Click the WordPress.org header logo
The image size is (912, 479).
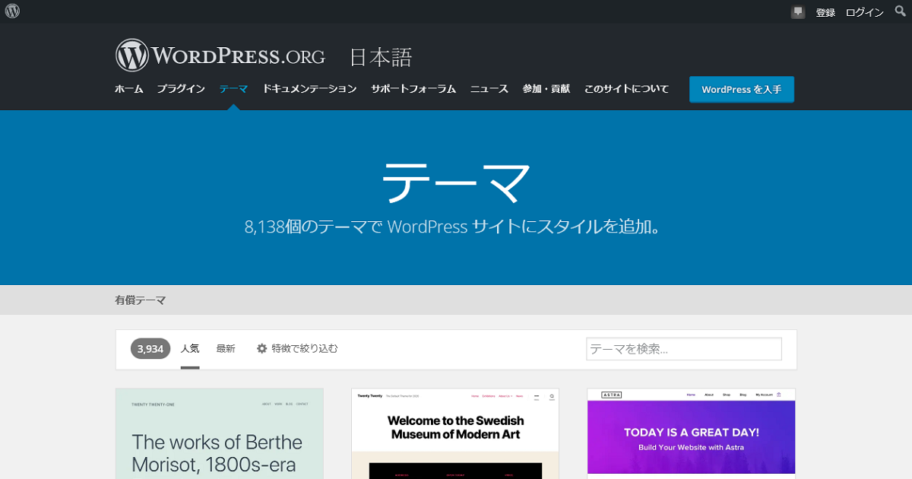[220, 56]
